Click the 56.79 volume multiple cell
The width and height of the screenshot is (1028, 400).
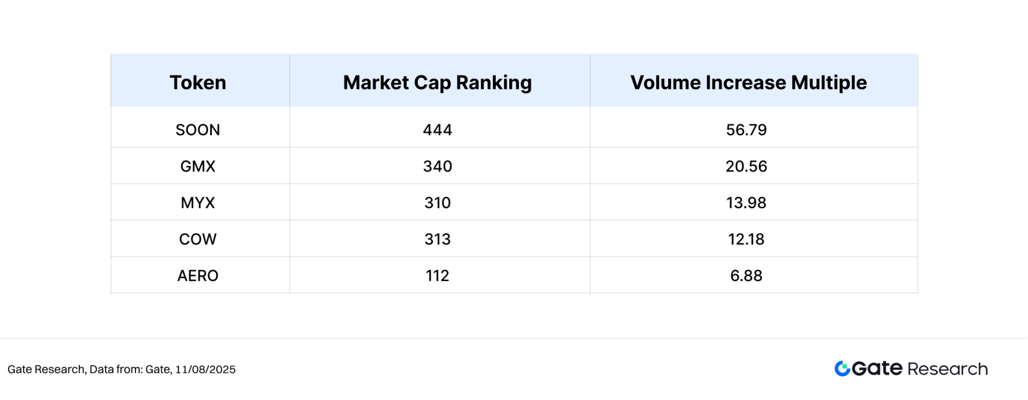[746, 130]
